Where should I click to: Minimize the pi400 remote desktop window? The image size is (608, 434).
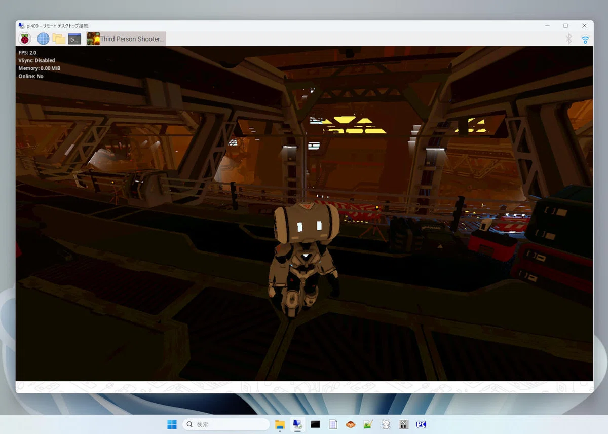coord(547,26)
